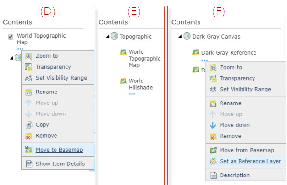Click the Dark Gray Reference layer name
The image size is (287, 185).
(229, 53)
